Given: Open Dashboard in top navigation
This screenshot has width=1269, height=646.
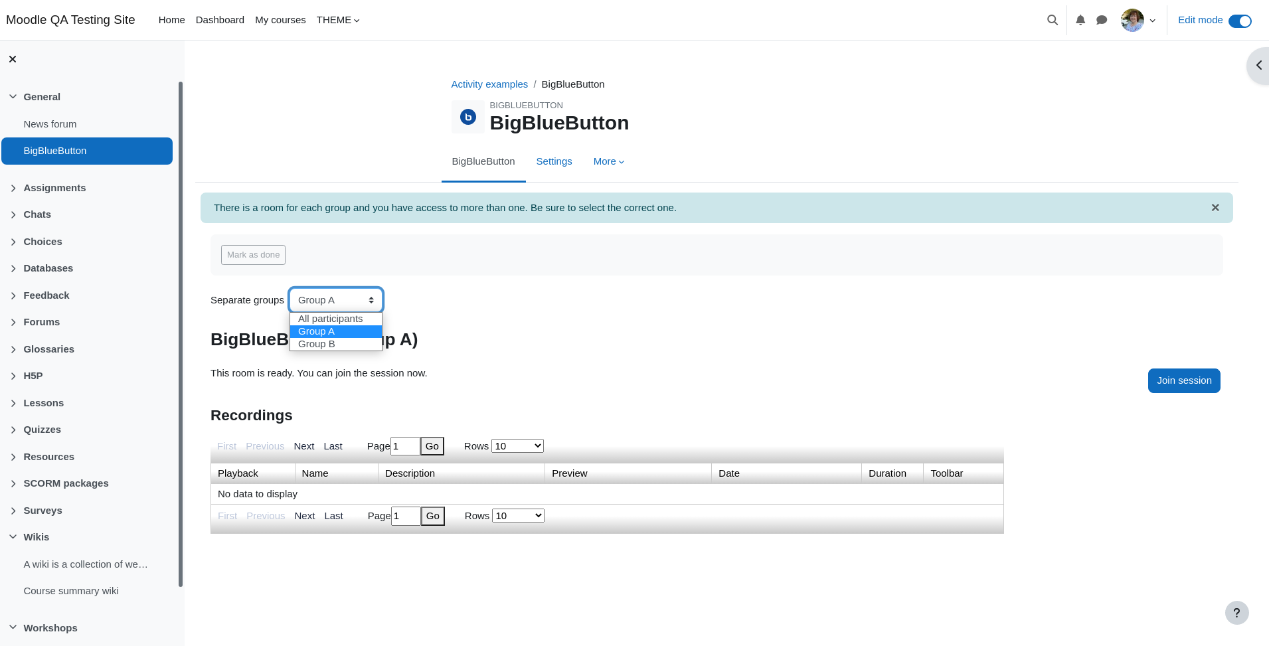Looking at the screenshot, I should click(220, 20).
